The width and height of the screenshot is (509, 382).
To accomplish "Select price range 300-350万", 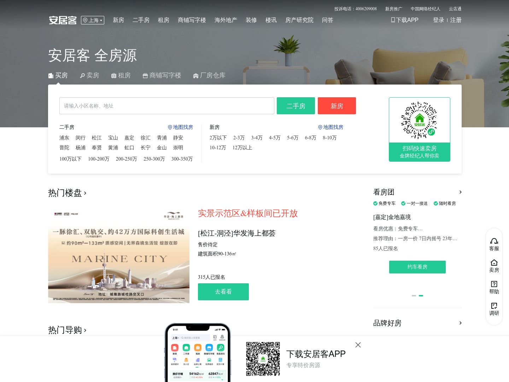I will [x=182, y=159].
